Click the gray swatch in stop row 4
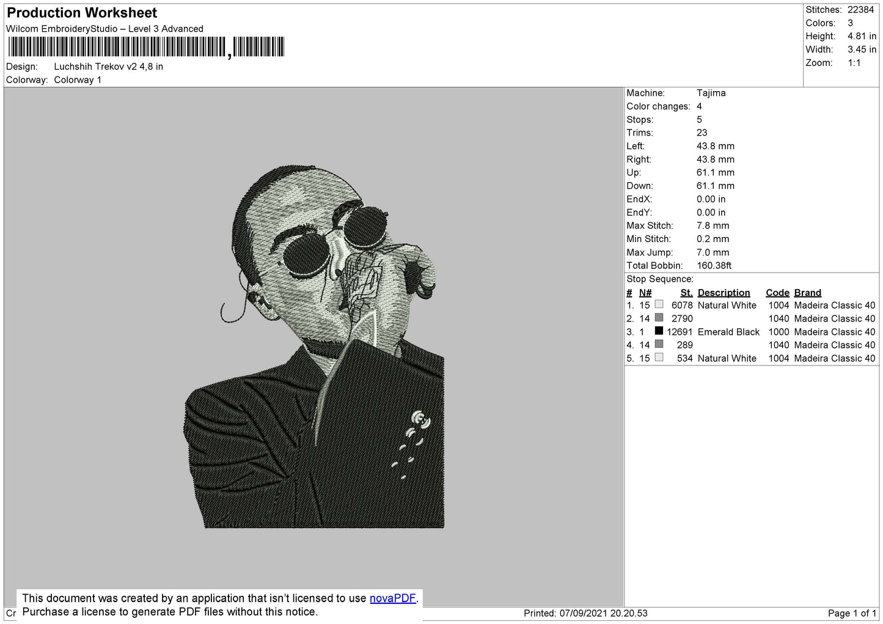 659,344
